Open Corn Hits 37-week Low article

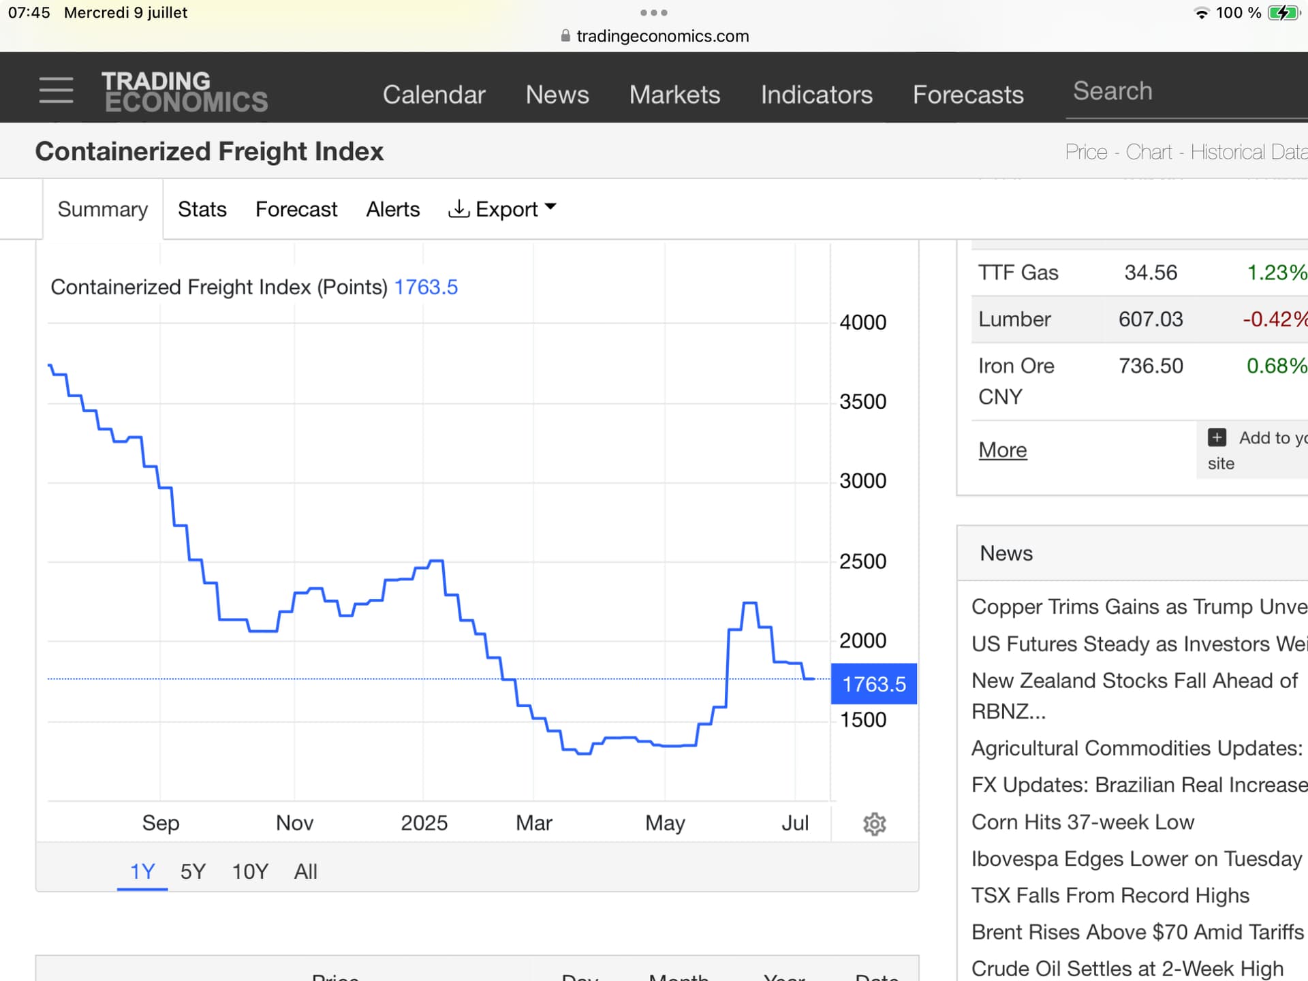coord(1083,822)
